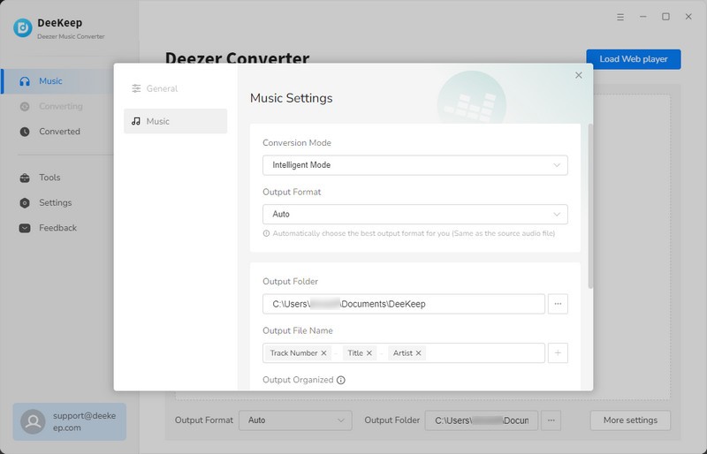This screenshot has width=707, height=454.
Task: Click the Converting sidebar icon
Action: click(x=25, y=106)
